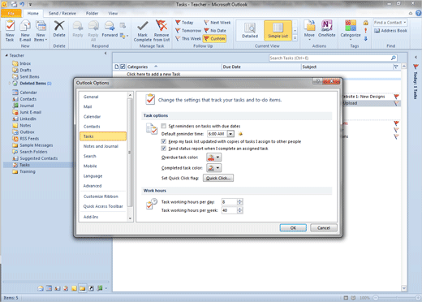
Task: Switch to the Send / Receive ribbon tab
Action: [62, 13]
